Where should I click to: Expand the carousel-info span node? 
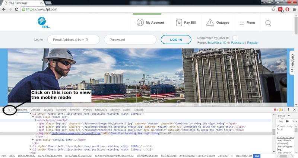click(33, 139)
